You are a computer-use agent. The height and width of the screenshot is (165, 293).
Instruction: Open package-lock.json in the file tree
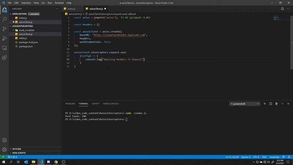pos(35,42)
